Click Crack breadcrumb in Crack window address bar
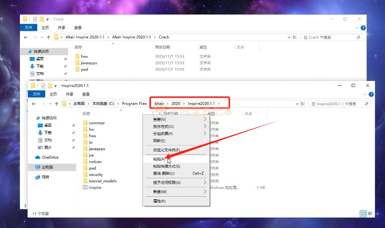The width and height of the screenshot is (385, 228). (x=164, y=37)
